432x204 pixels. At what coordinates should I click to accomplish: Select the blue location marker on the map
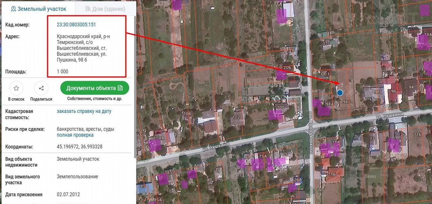(x=340, y=93)
